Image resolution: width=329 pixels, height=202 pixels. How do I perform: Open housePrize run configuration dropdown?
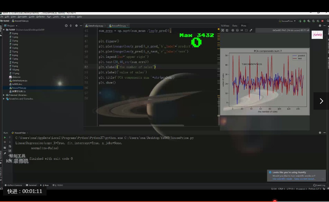tap(287, 21)
